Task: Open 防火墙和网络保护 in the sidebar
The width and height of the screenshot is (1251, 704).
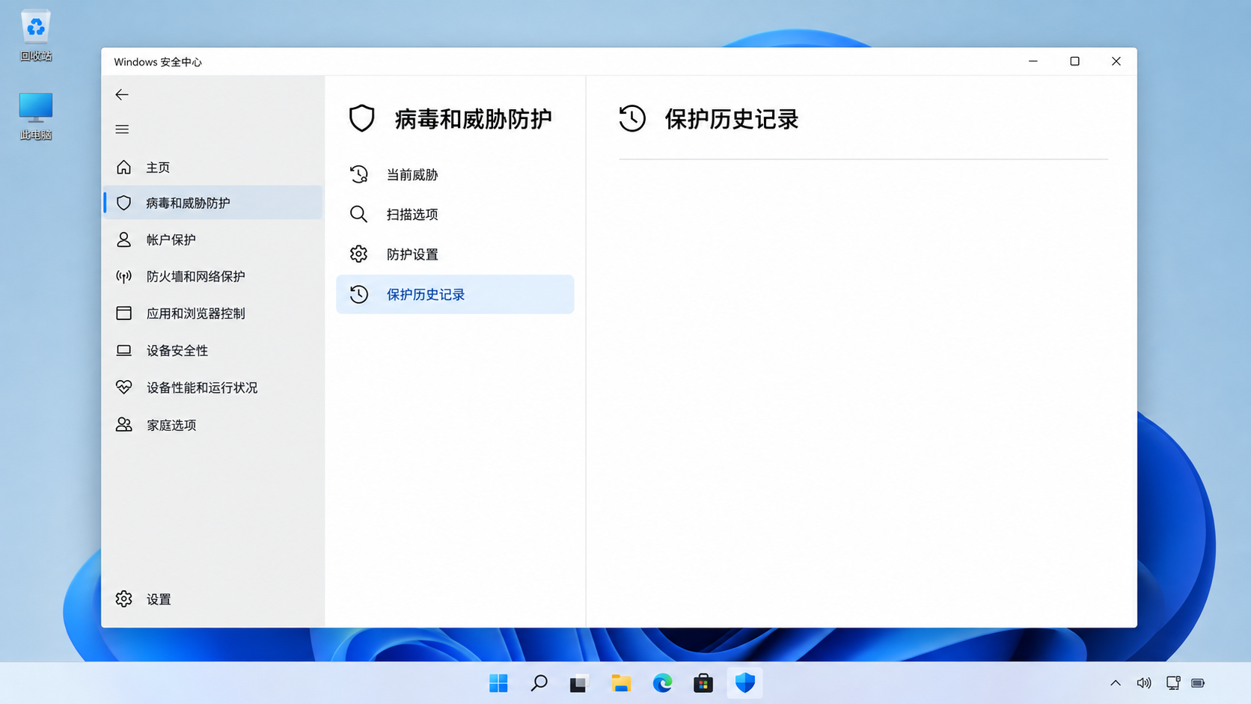Action: click(x=213, y=276)
